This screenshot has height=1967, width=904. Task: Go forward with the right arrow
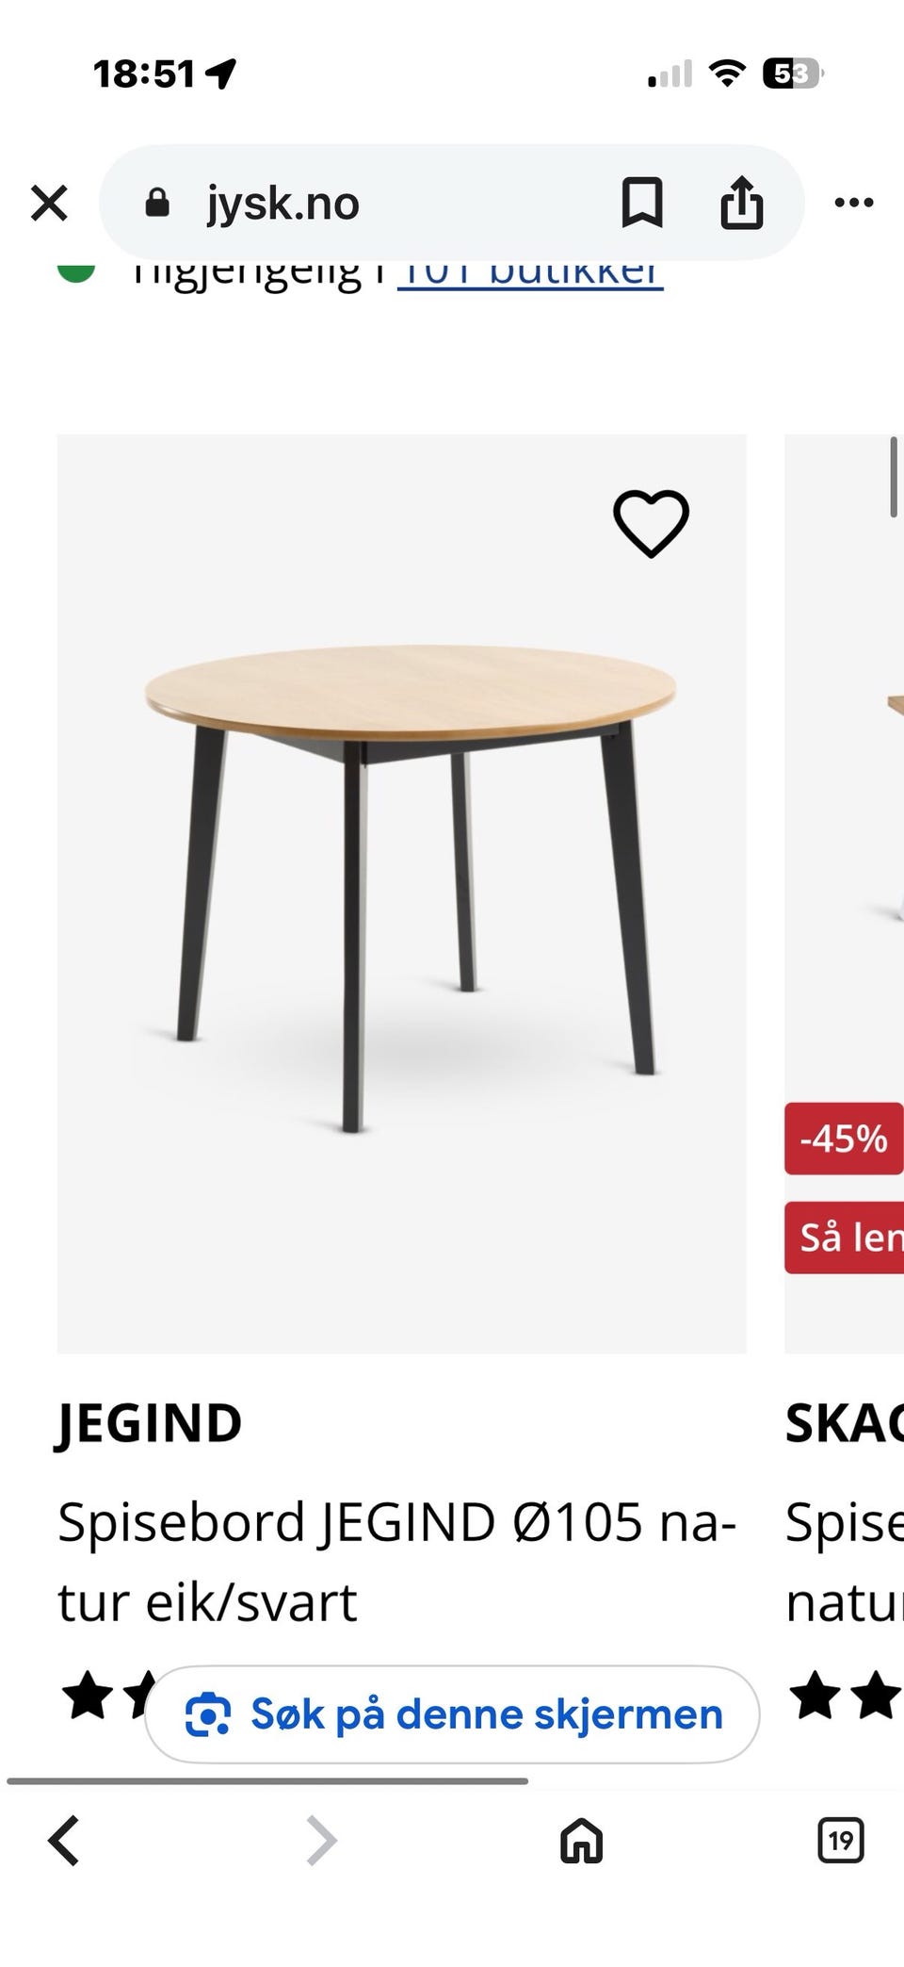[321, 1841]
